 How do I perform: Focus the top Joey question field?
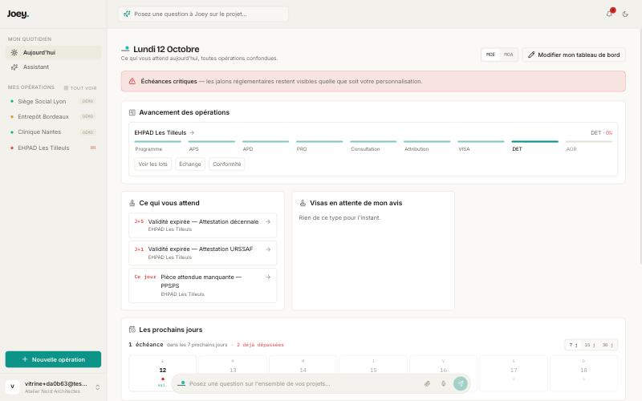pyautogui.click(x=203, y=14)
